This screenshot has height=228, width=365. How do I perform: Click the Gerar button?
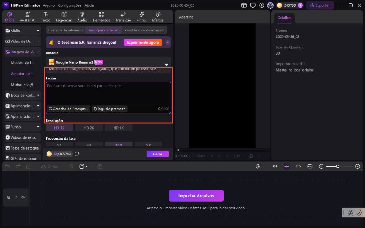[157, 154]
